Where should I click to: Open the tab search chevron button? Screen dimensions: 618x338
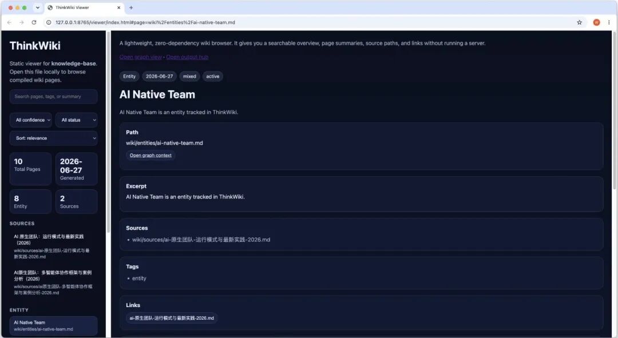37,7
